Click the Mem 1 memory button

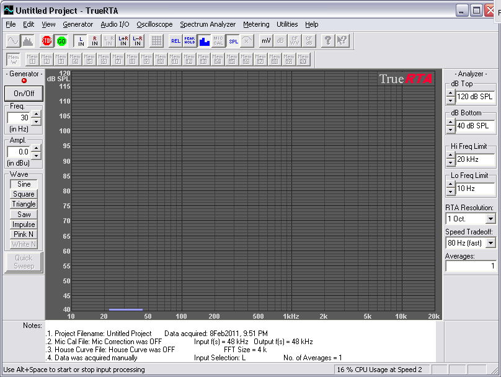(x=32, y=59)
